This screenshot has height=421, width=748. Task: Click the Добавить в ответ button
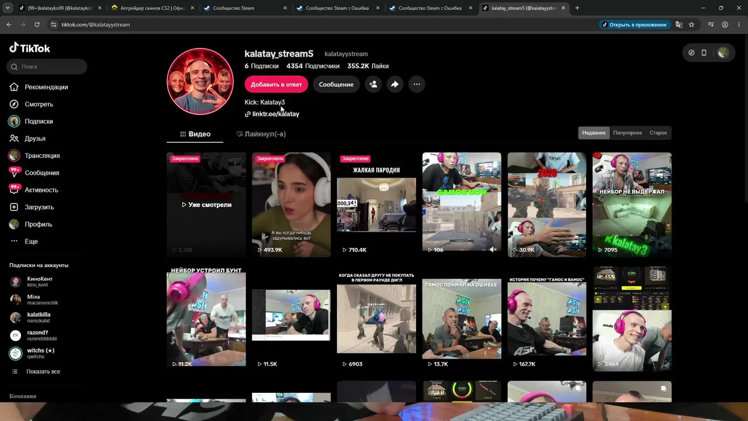[x=276, y=84]
